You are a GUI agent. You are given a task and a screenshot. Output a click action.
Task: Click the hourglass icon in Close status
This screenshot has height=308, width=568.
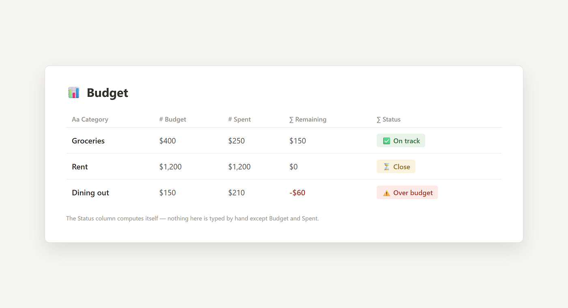[387, 167]
